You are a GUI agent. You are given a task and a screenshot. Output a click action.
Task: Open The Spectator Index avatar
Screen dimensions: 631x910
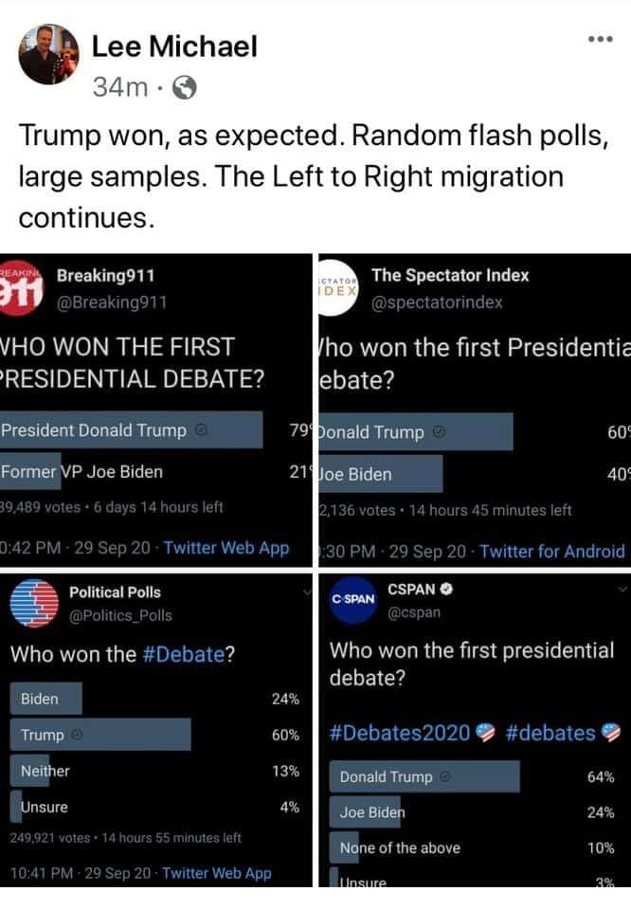tap(338, 288)
